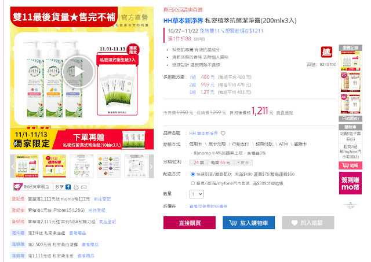371x262 pixels.
Task: Click the 24 期 installment cell
Action: [198, 163]
